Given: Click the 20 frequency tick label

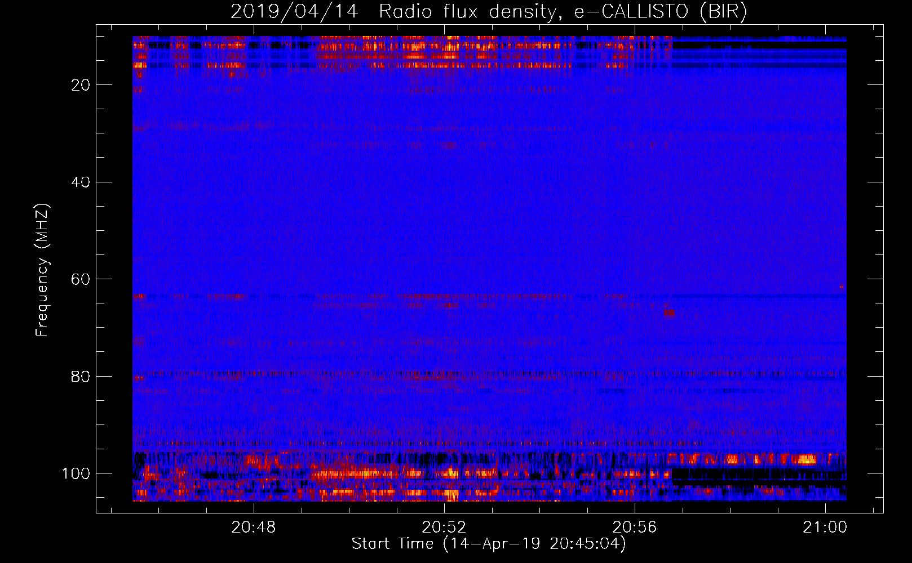Looking at the screenshot, I should [81, 85].
